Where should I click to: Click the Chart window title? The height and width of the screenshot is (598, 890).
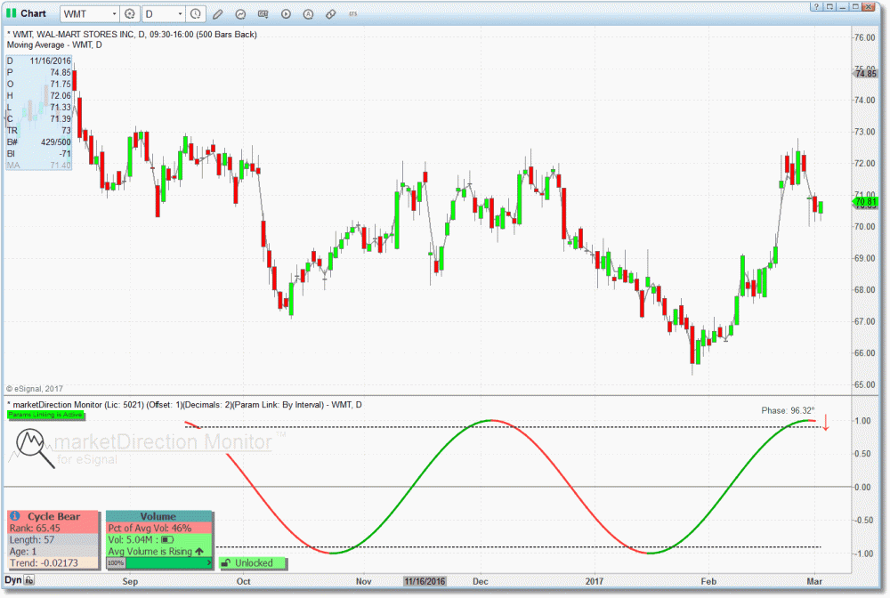(33, 13)
